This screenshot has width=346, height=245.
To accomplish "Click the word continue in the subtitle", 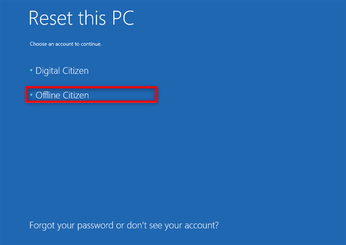I will click(91, 44).
